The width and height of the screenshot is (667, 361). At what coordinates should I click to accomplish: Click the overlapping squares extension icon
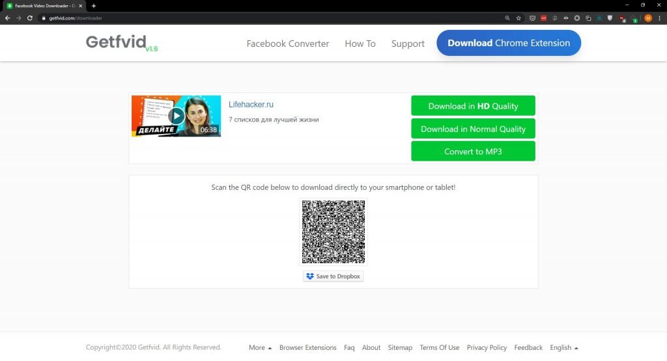[588, 18]
